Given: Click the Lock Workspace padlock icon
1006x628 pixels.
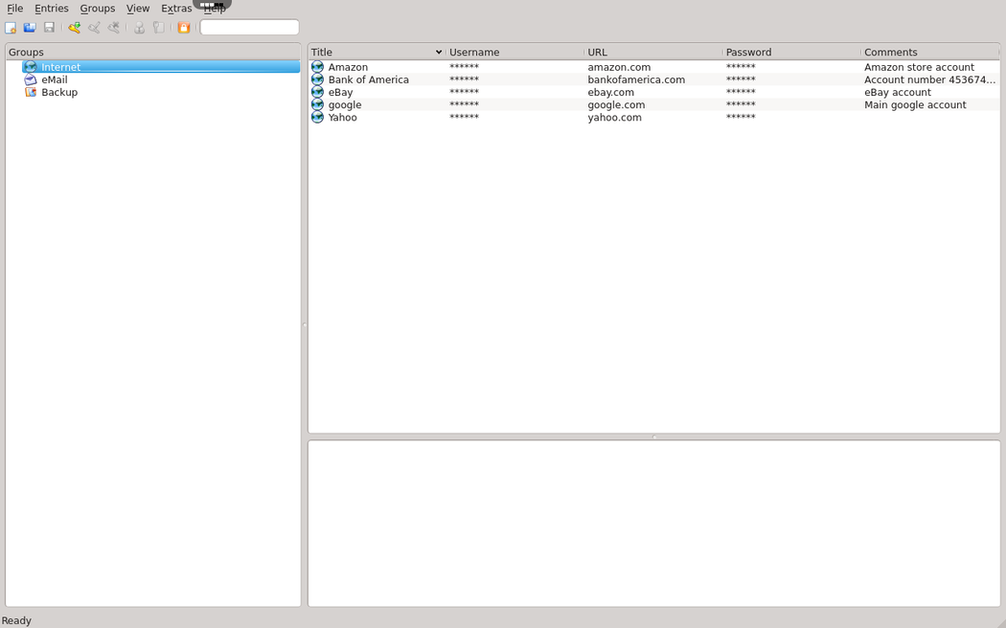Looking at the screenshot, I should [x=183, y=28].
